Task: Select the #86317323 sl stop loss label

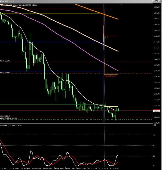Action: [5, 116]
